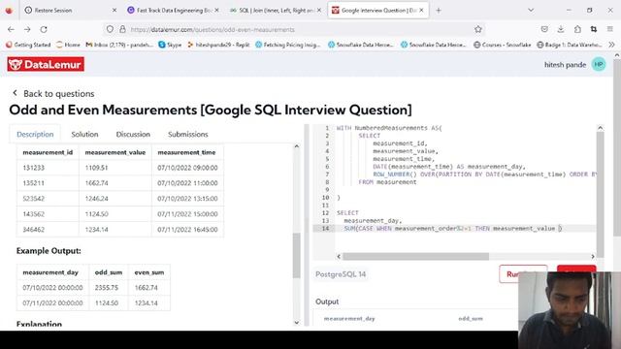Close the Fast Track Data Engineering tab
The image size is (621, 349).
pyautogui.click(x=216, y=11)
